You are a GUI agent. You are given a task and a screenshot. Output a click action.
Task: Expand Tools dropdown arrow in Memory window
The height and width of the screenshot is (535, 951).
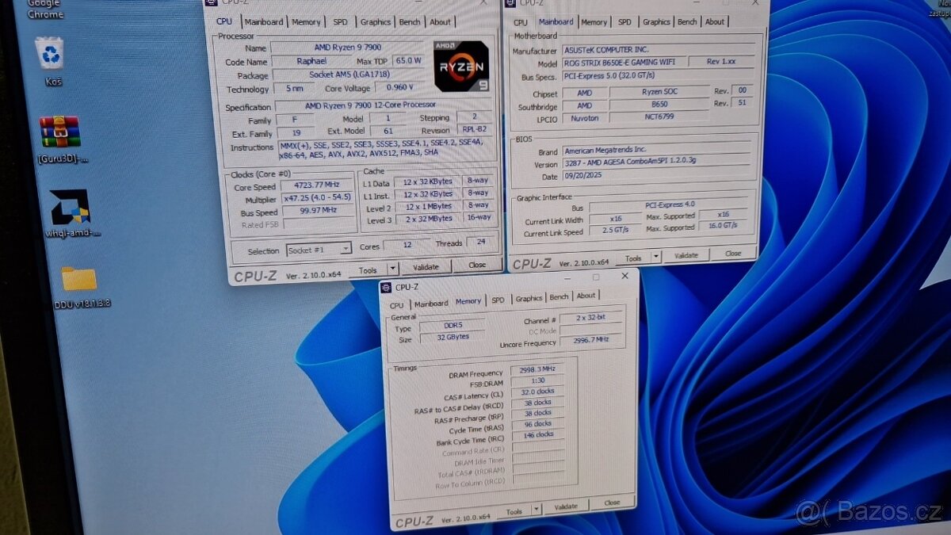click(537, 510)
